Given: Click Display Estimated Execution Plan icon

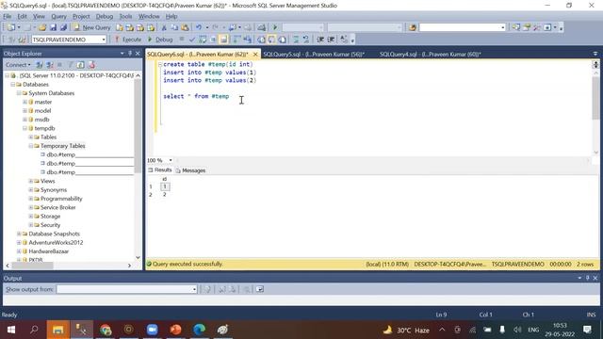Looking at the screenshot, I should click(x=203, y=40).
